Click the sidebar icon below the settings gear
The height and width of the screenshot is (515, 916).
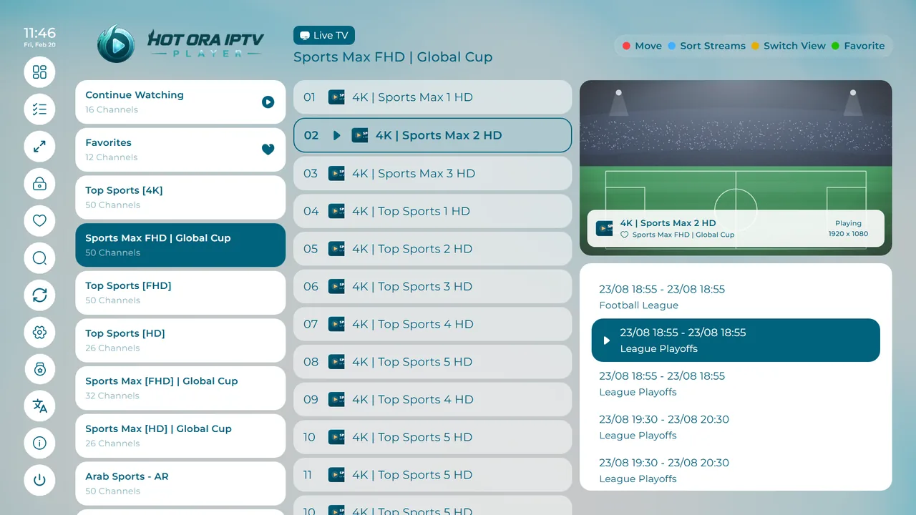pyautogui.click(x=39, y=369)
